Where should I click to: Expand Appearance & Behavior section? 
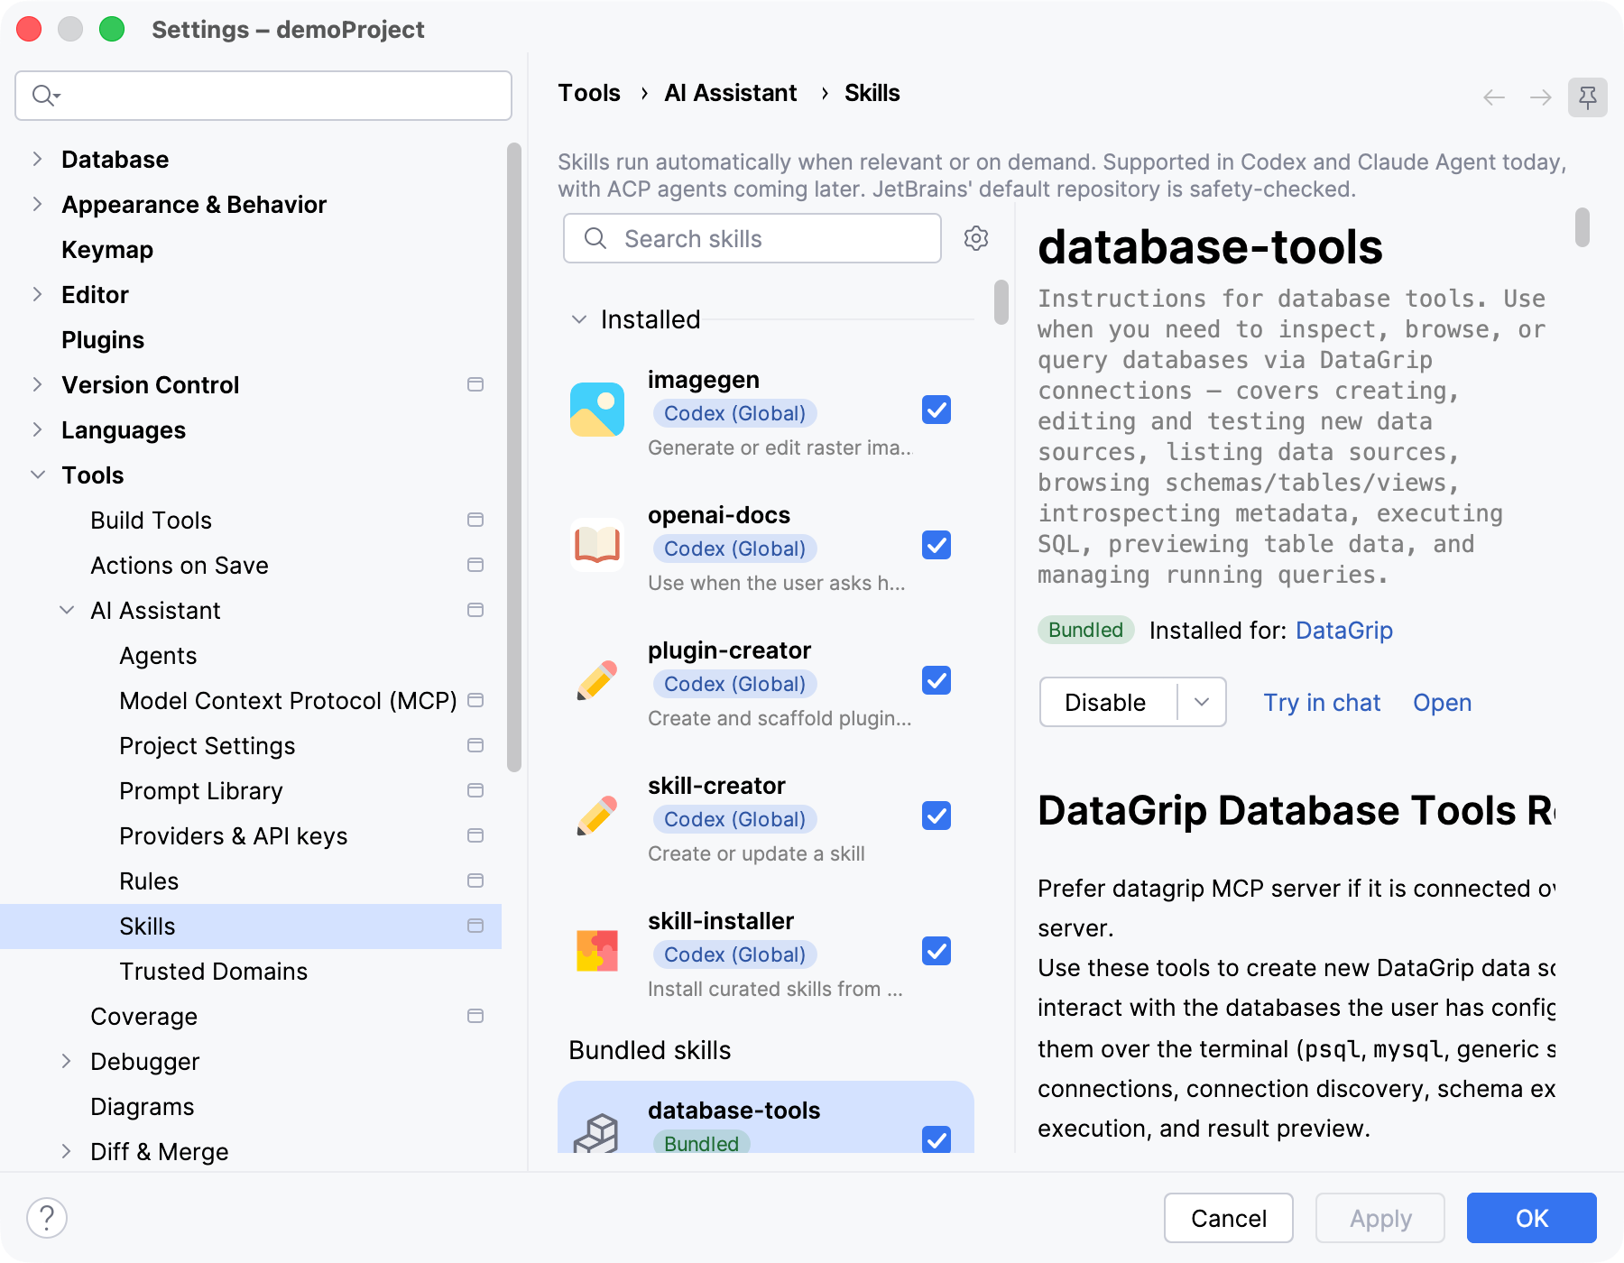(37, 204)
